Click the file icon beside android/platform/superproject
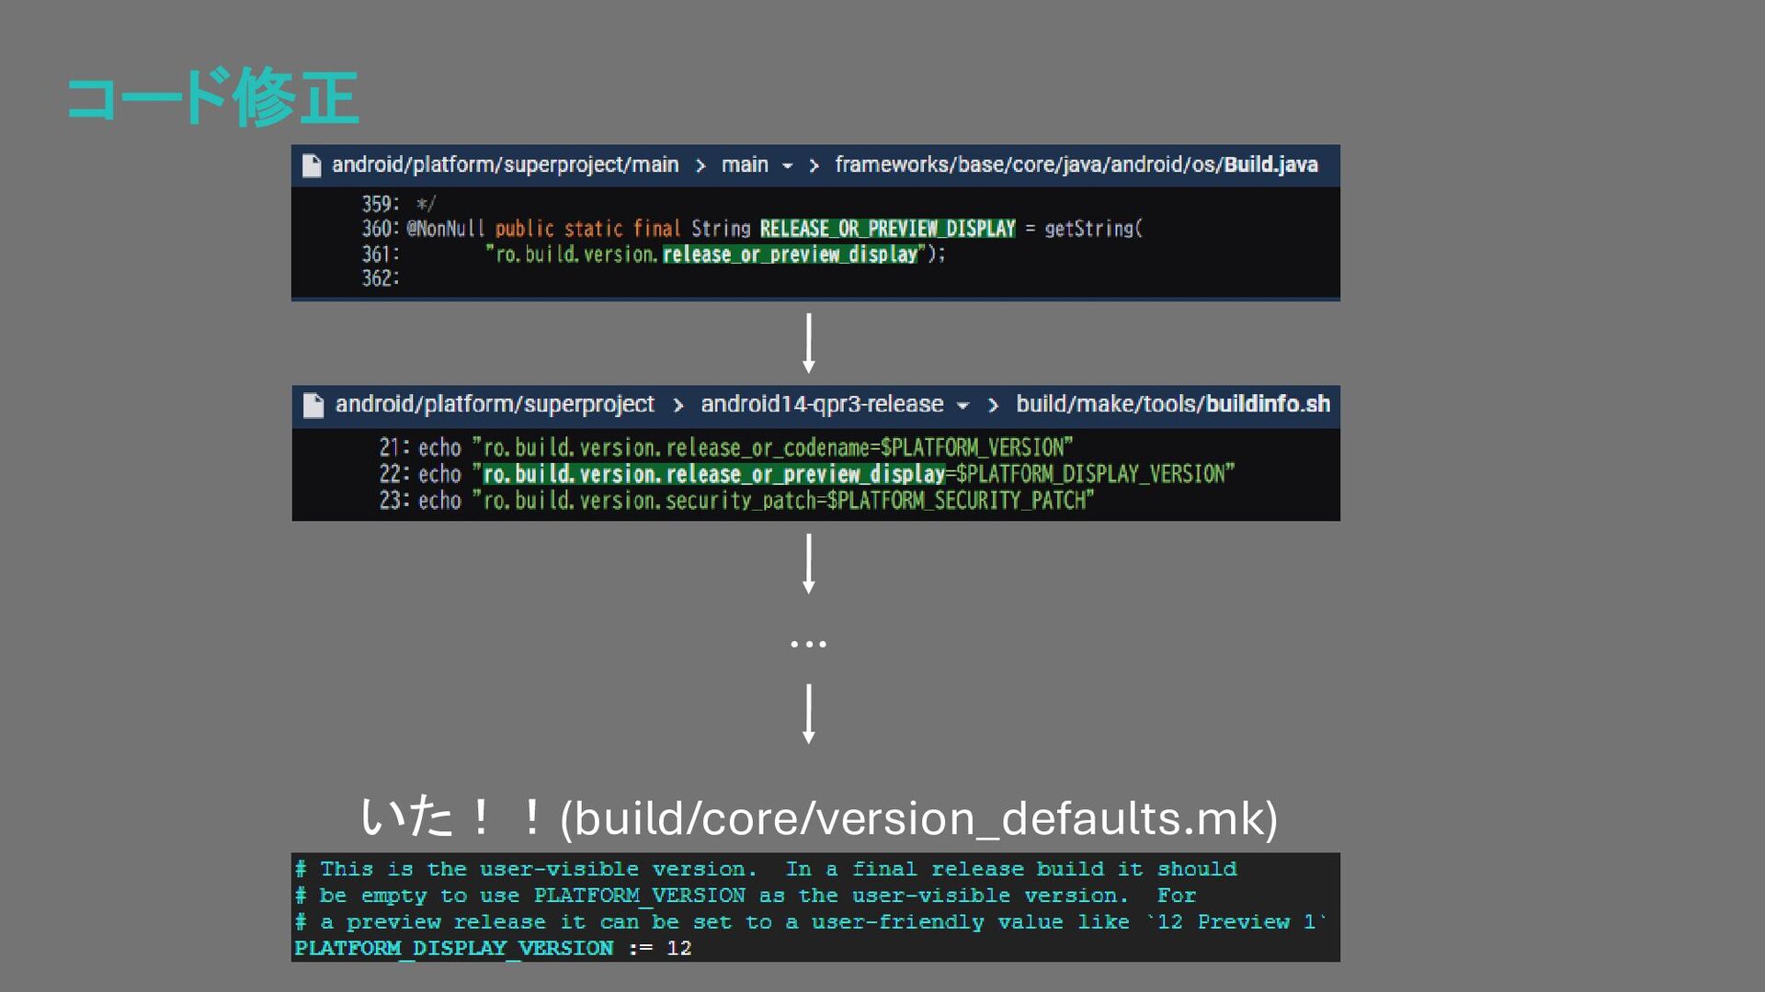Viewport: 1765px width, 992px height. (313, 405)
